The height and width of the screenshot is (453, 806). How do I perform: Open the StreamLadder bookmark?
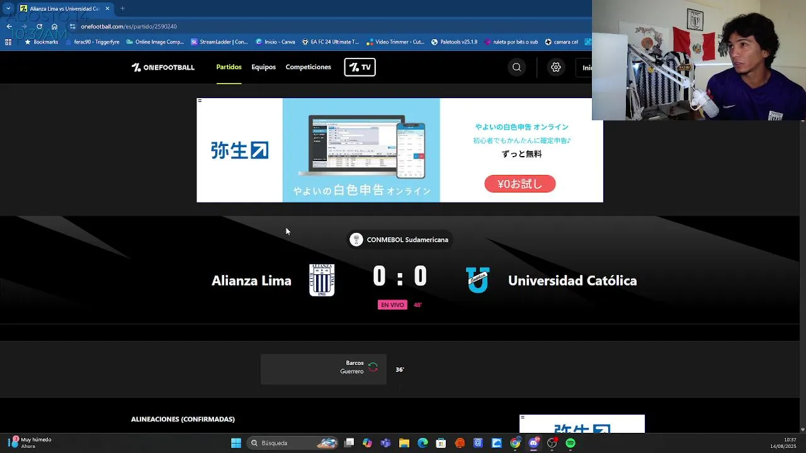[219, 42]
